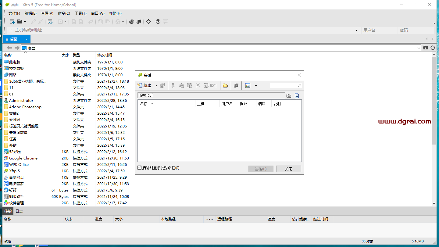Close the Sessions dialog with title X
This screenshot has height=247, width=439.
coord(299,75)
